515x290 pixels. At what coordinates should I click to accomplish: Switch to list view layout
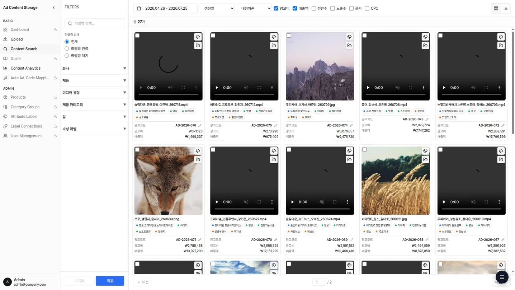coord(505,8)
